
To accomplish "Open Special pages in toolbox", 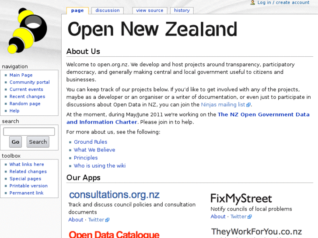I will click(25, 179).
